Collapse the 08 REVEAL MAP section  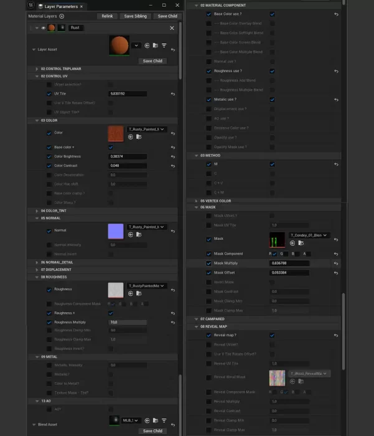(195, 326)
